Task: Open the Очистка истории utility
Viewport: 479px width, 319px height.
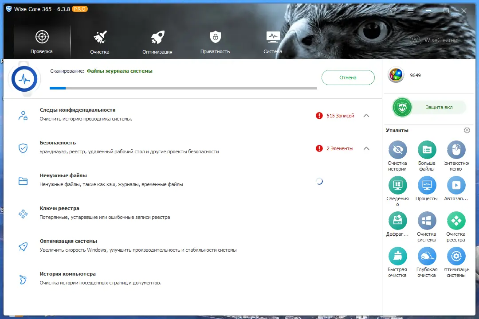Action: 397,151
